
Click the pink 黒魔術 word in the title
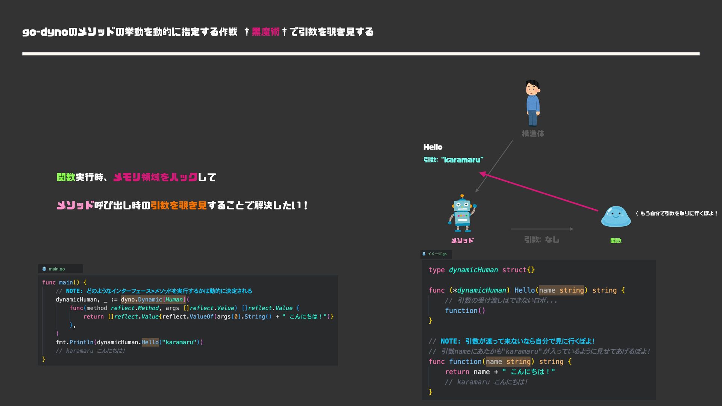(x=265, y=32)
